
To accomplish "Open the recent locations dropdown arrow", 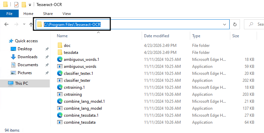I will 24,24.
